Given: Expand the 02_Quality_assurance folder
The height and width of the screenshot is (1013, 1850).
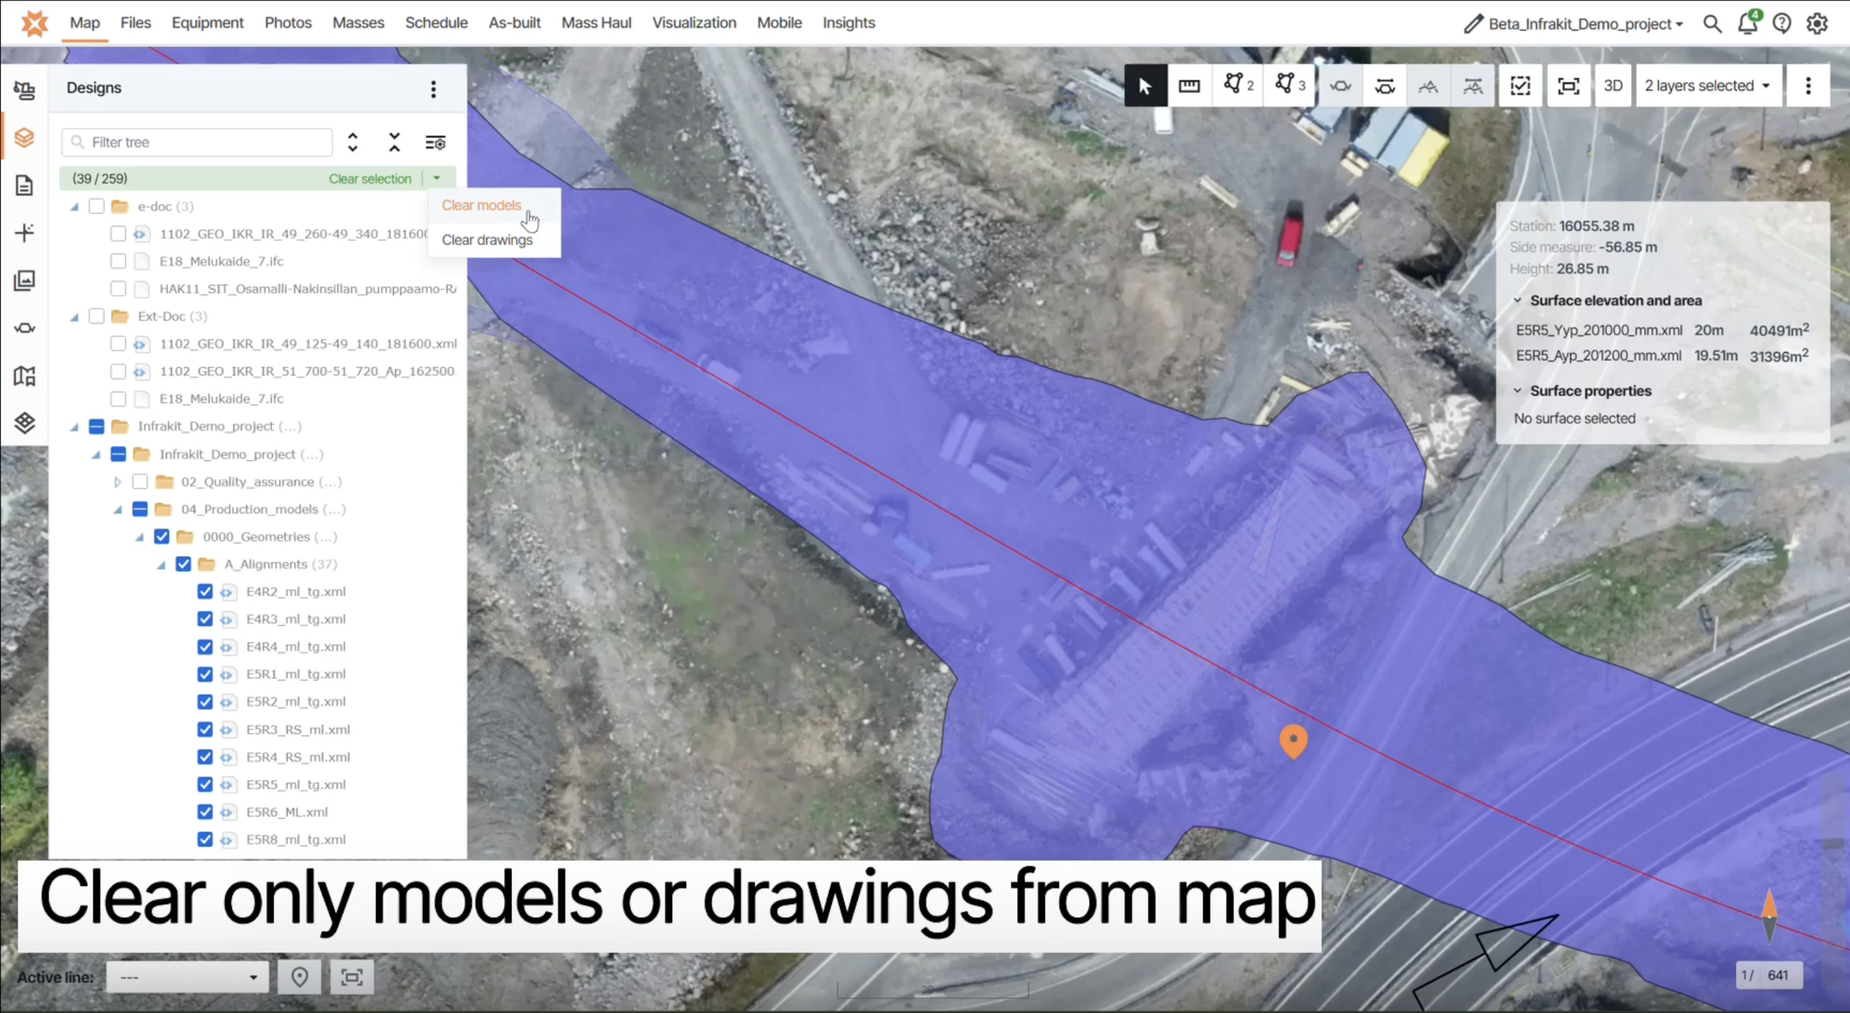Looking at the screenshot, I should coord(118,482).
